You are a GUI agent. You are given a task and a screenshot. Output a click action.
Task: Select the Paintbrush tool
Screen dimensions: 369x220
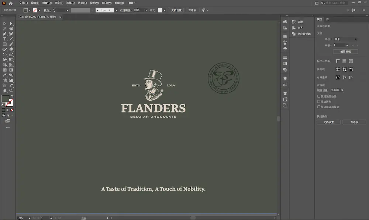[x=11, y=44]
